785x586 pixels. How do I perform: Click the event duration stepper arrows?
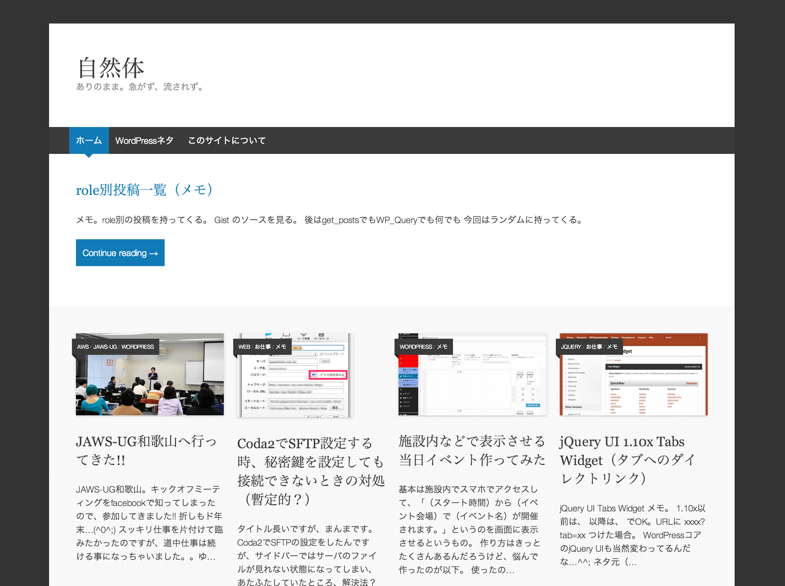click(x=458, y=372)
